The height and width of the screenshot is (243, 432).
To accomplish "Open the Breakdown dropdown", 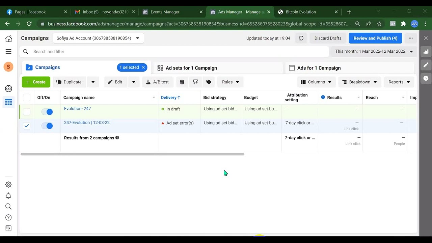I will tap(359, 82).
